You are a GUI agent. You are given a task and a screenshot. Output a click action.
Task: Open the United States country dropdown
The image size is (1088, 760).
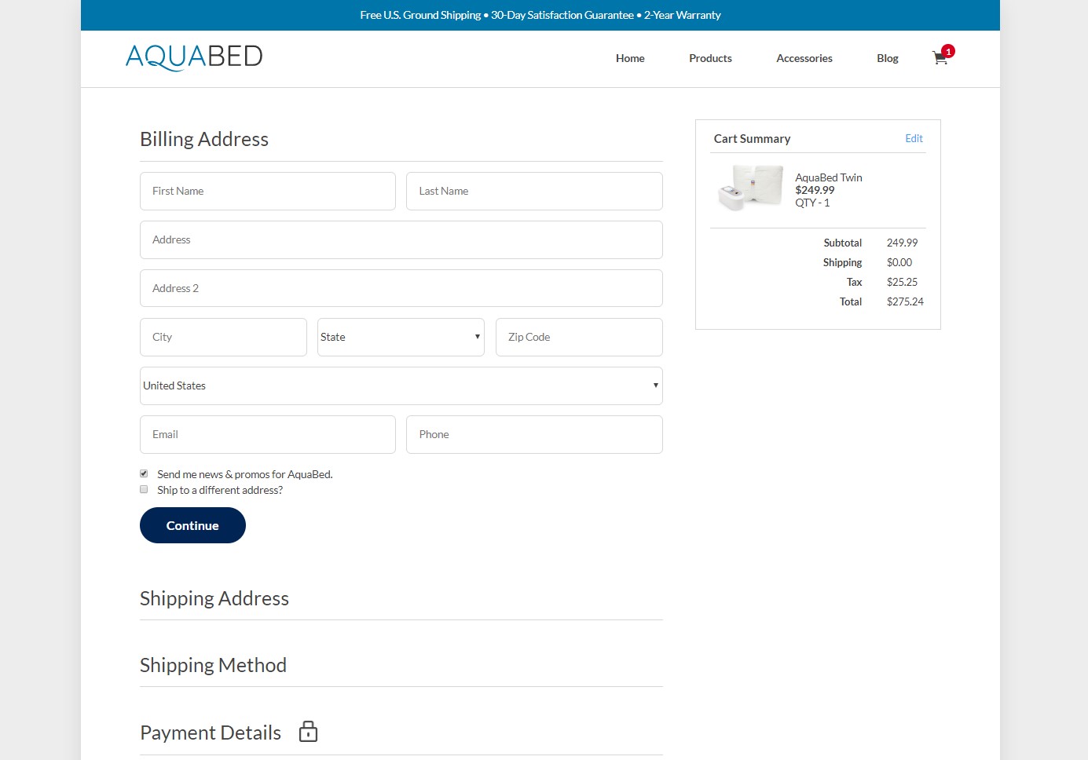401,385
